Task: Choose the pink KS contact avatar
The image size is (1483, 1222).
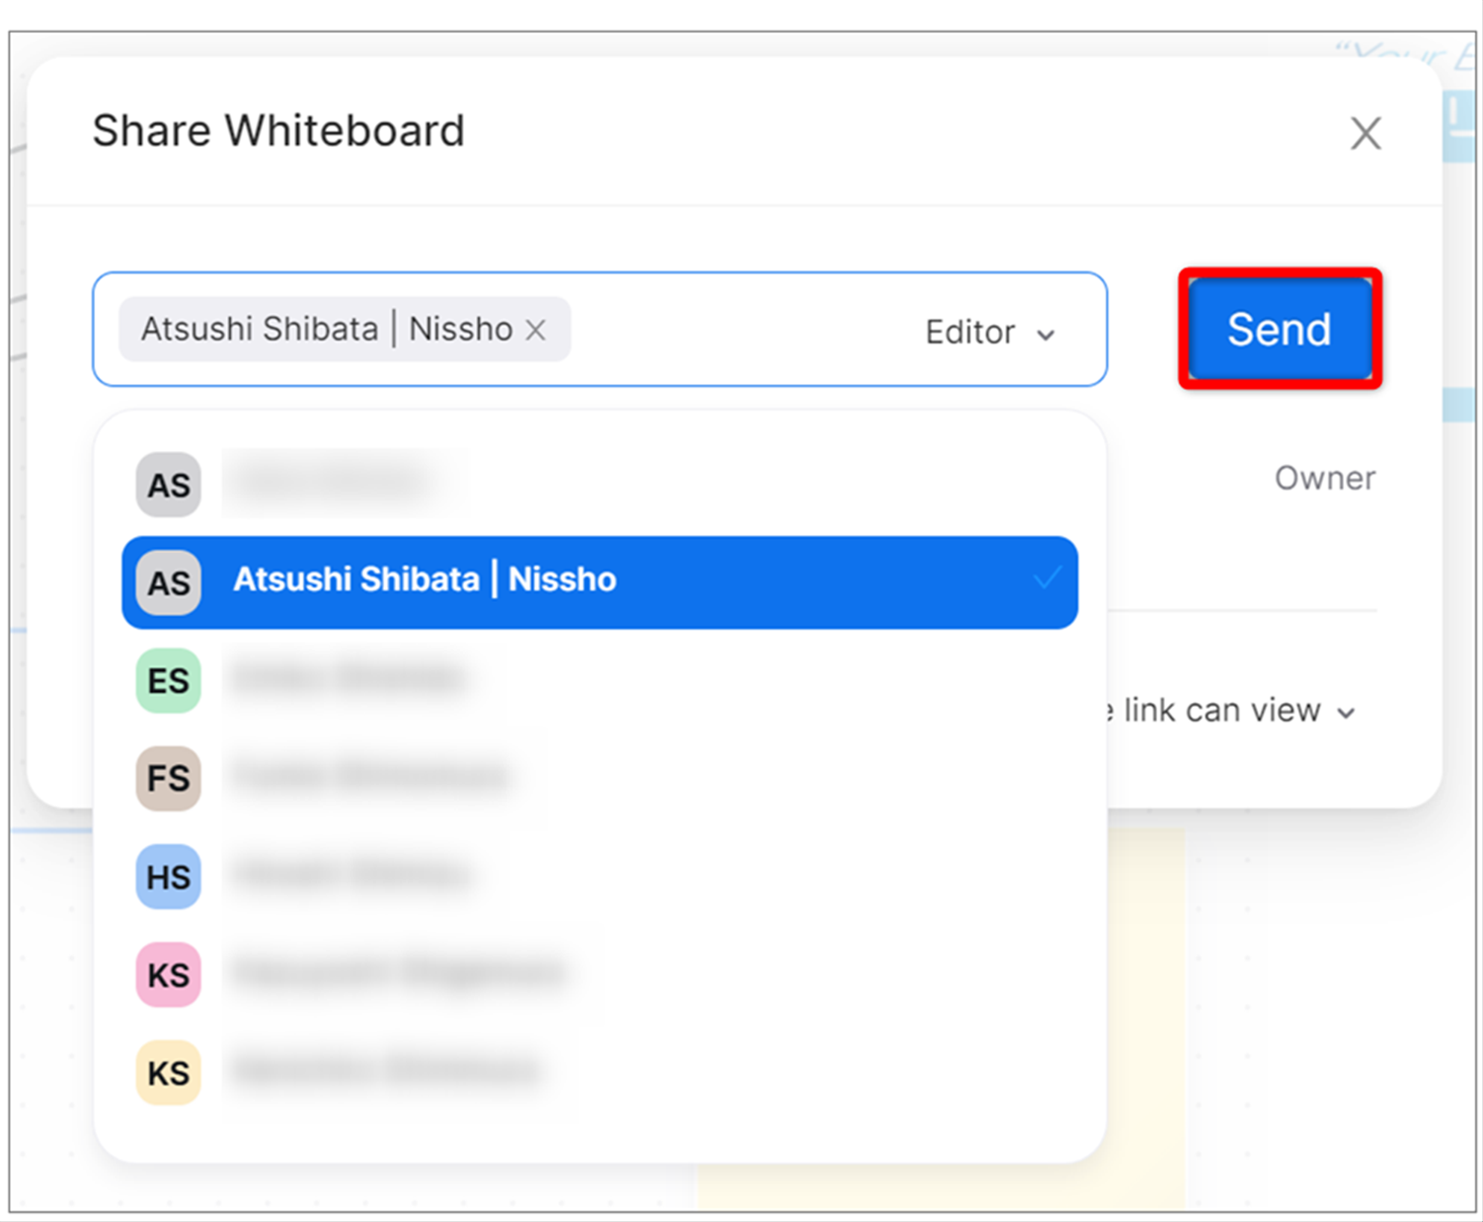Action: (x=169, y=975)
